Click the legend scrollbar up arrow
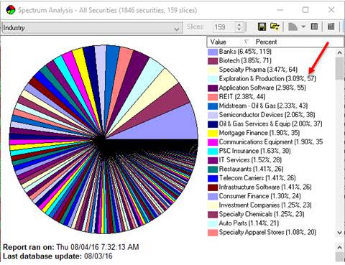This screenshot has height=265, width=345. click(340, 52)
